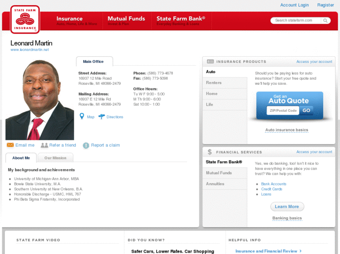Click the search magnifier icon
The height and width of the screenshot is (254, 340).
[325, 21]
